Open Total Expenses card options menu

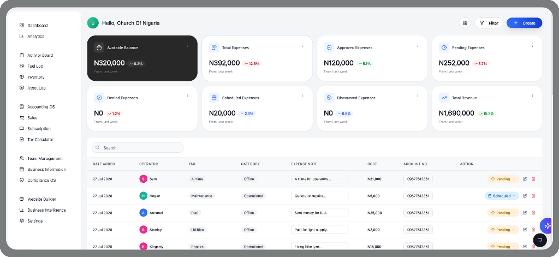click(x=302, y=45)
